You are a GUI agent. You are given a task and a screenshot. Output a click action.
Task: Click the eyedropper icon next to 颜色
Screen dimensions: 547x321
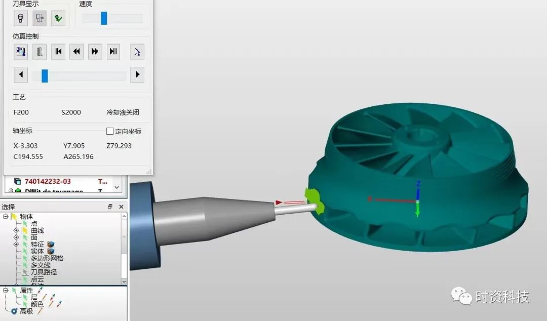click(x=59, y=304)
